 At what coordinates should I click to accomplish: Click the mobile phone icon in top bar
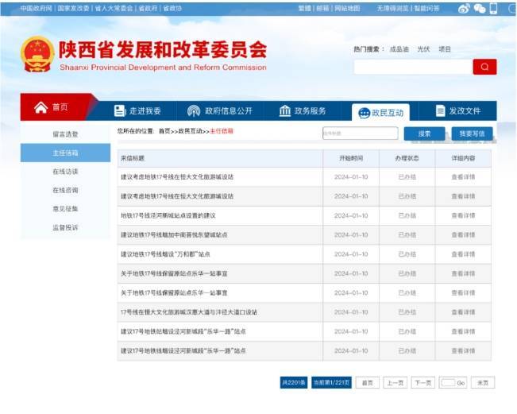[493, 8]
